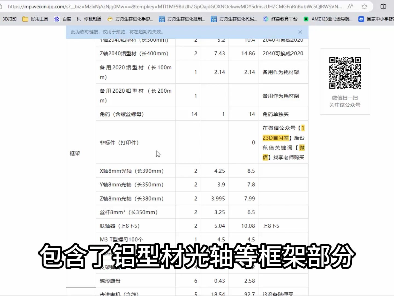
Task: Open the 方舟生存进化控制 bookmark
Action: [x=182, y=19]
